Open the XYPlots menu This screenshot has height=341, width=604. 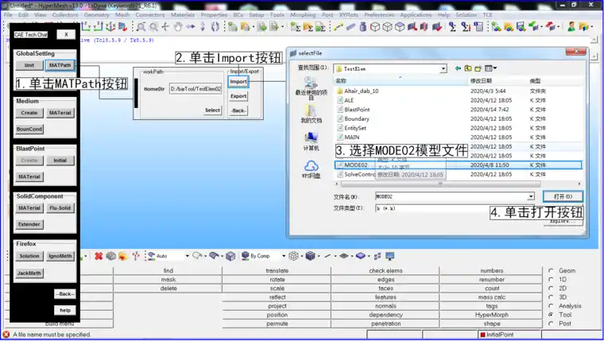tap(348, 14)
